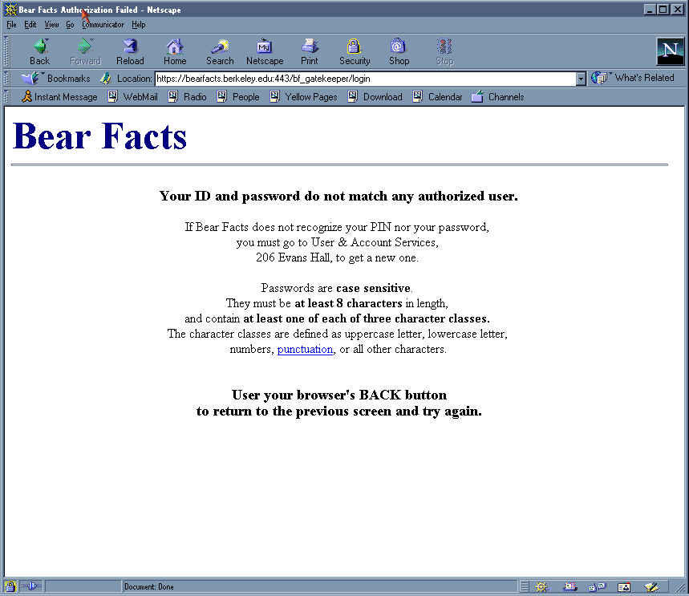Open the Yellow Pages shortcut
This screenshot has height=596, width=689.
304,97
